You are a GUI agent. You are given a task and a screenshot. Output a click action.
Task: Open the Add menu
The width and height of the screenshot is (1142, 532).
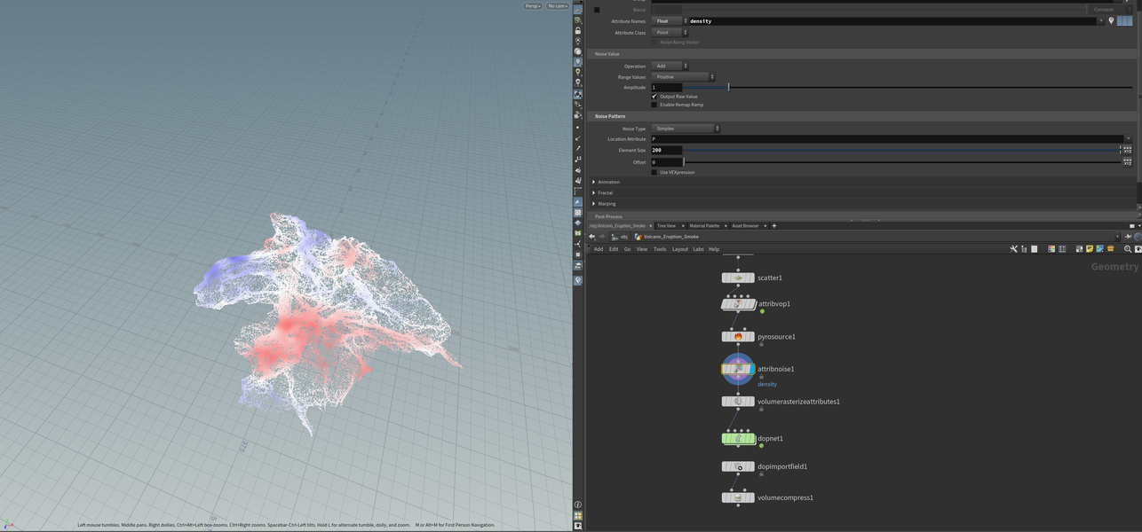point(599,249)
